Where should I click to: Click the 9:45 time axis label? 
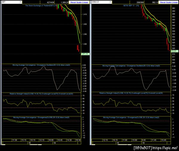(144, 140)
